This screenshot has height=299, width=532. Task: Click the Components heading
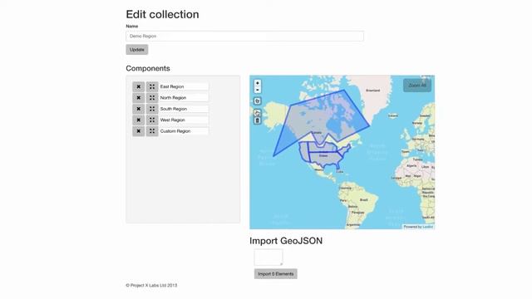(148, 68)
